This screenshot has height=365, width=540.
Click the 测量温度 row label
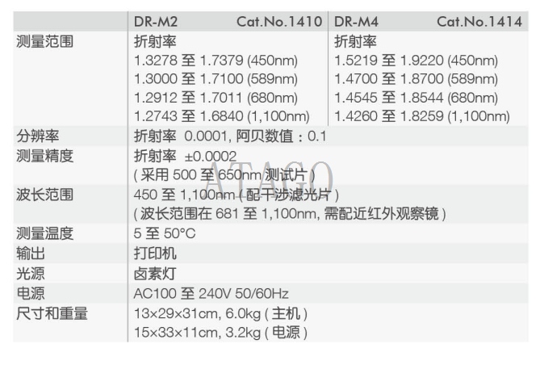(44, 233)
